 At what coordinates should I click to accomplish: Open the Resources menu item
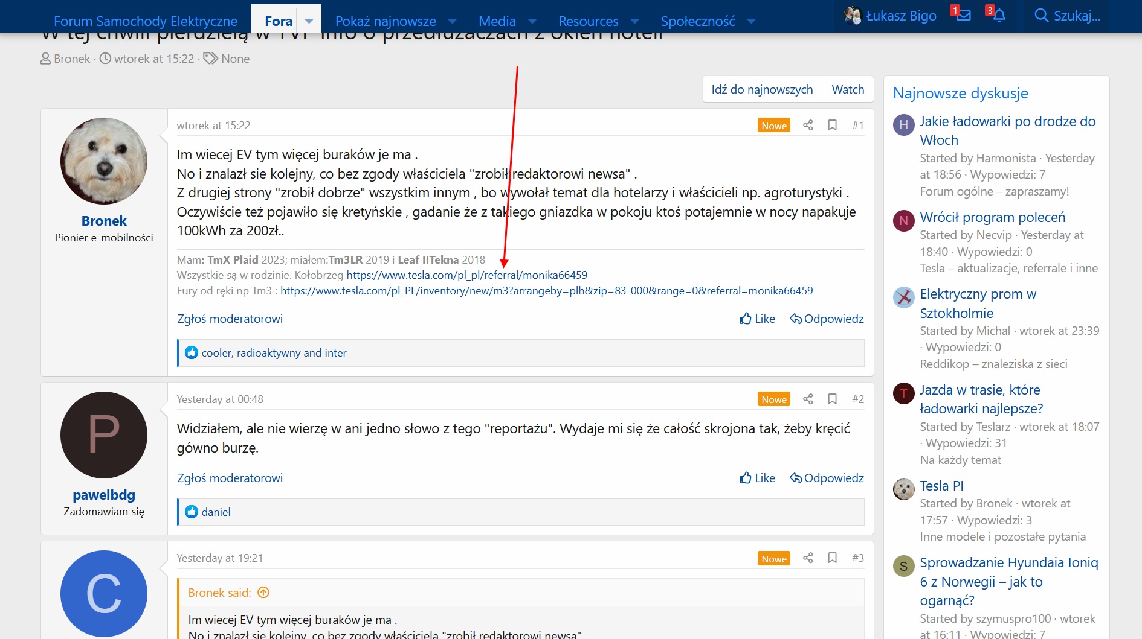(x=589, y=21)
